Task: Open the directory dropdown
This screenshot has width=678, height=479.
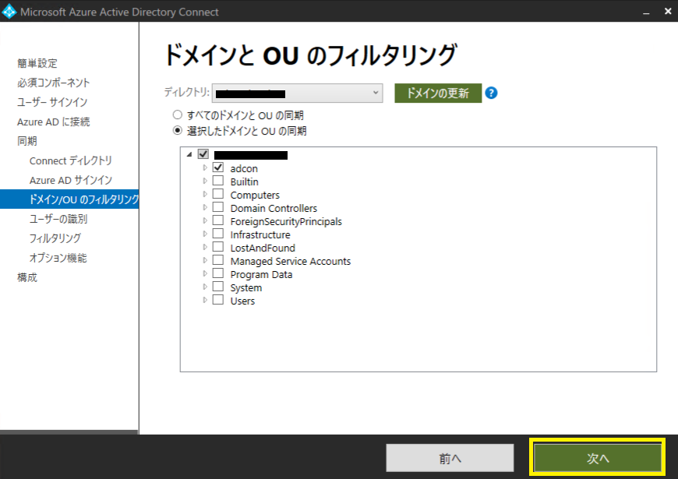Action: [x=298, y=93]
